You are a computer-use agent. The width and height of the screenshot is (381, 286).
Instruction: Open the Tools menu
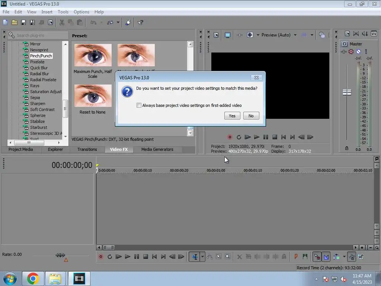click(x=63, y=12)
